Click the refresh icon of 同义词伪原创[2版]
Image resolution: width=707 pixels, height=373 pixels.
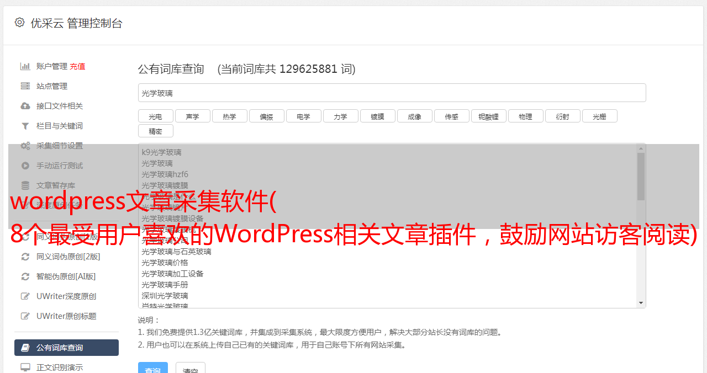click(25, 257)
